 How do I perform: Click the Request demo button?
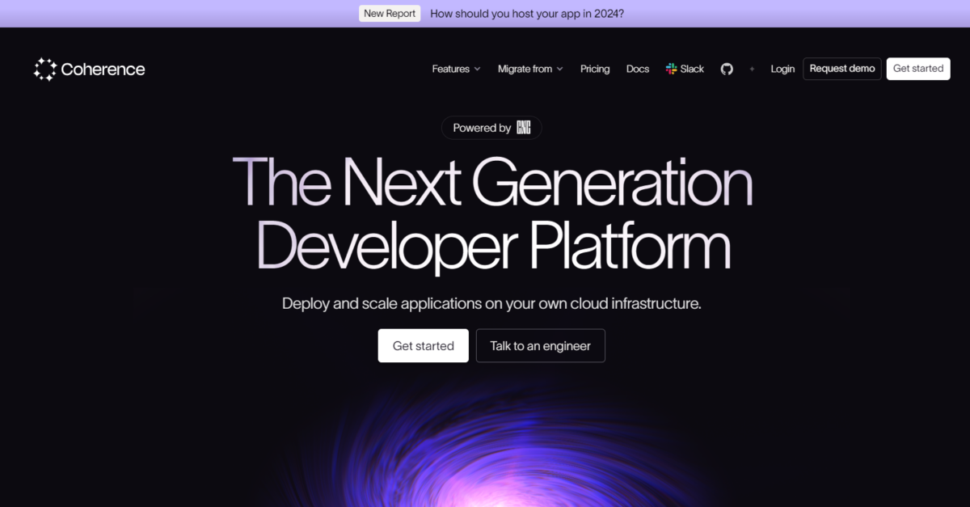pyautogui.click(x=841, y=69)
